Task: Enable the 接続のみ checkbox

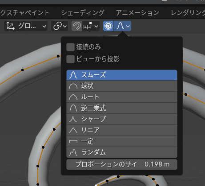Action: (70, 47)
